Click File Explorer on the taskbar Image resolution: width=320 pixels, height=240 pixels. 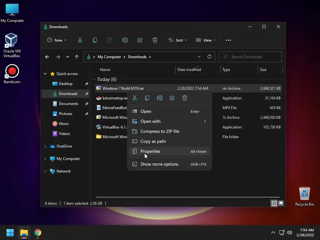[24, 232]
